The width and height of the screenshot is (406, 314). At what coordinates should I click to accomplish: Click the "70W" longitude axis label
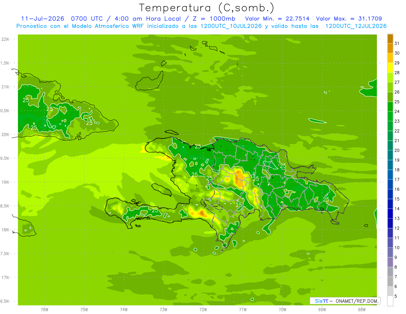(x=283, y=309)
